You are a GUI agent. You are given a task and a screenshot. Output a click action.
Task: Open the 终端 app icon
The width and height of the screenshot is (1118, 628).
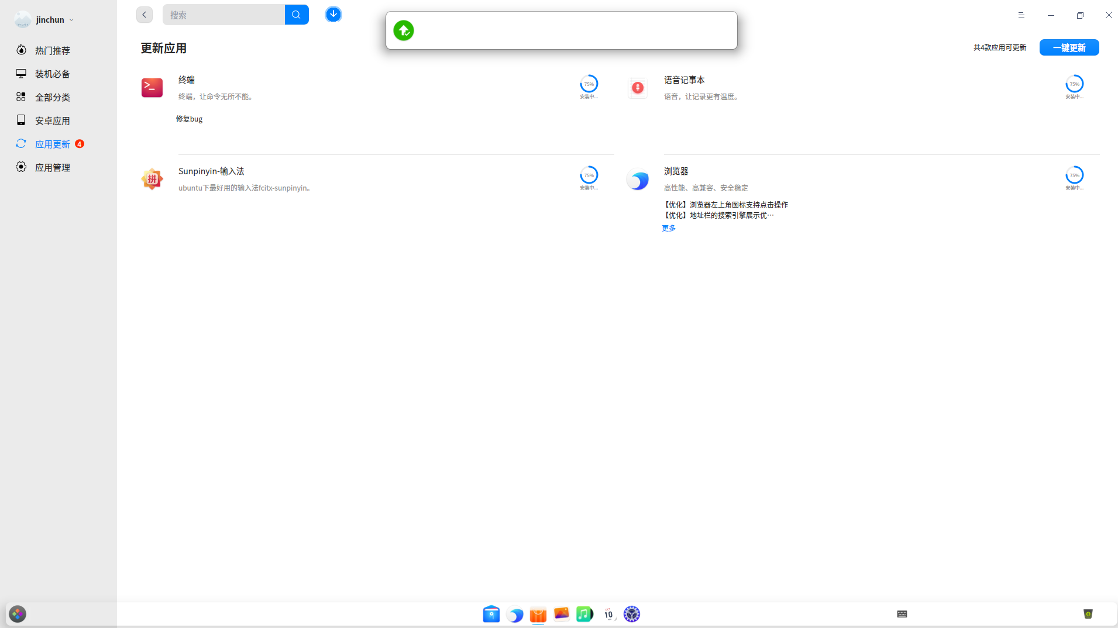[x=152, y=88]
